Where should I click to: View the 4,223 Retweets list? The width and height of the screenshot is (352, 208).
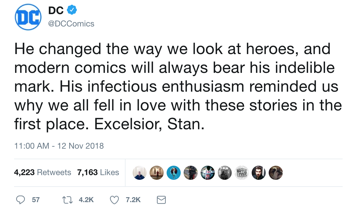[43, 172]
